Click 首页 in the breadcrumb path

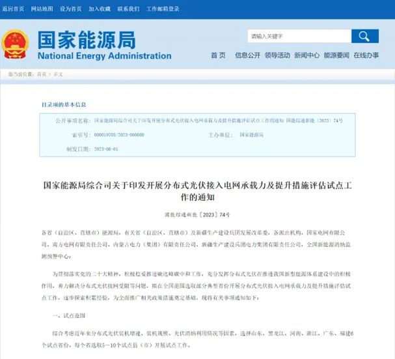click(42, 75)
